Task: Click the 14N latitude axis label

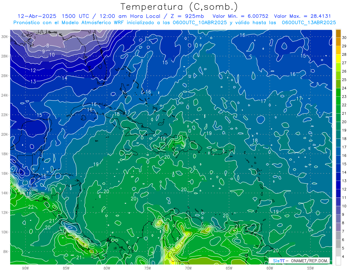Action: pyautogui.click(x=4, y=193)
